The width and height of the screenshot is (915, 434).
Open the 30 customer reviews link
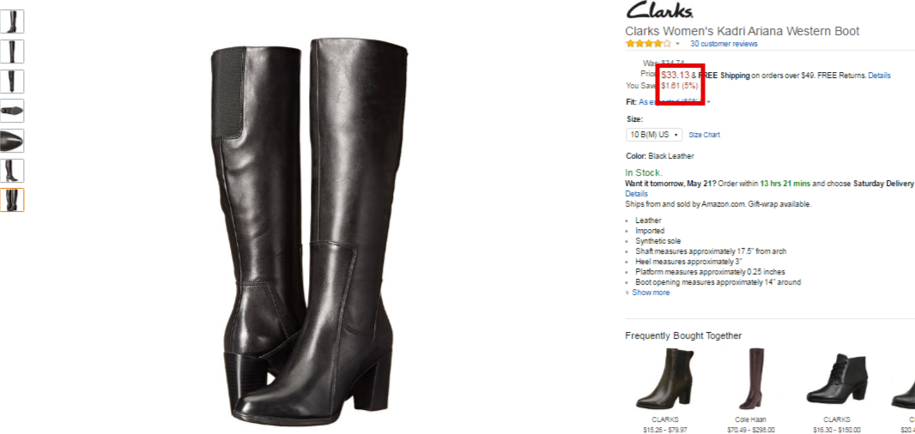[x=724, y=44]
